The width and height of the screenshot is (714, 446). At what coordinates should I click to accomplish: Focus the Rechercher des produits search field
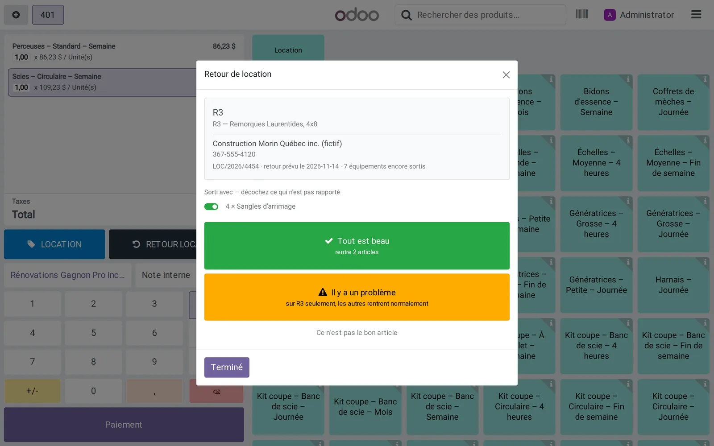click(x=480, y=15)
